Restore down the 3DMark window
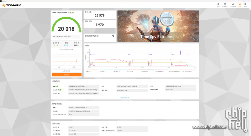Screen dimensions: 251x136 point(244,1)
